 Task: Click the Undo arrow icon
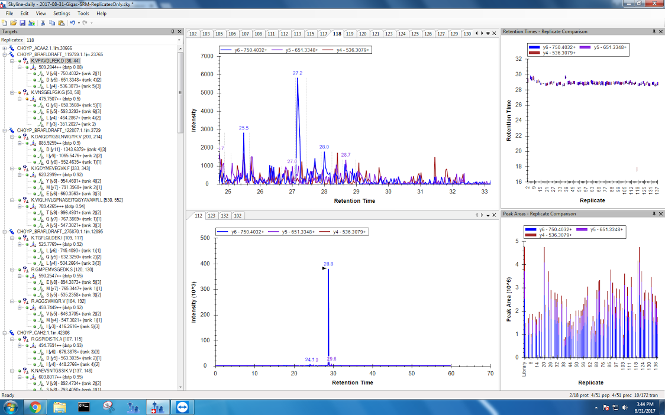pyautogui.click(x=72, y=22)
